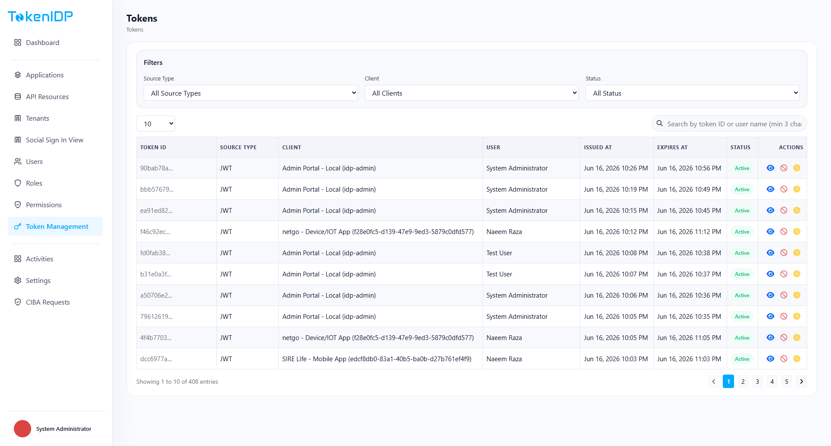Click the Roles shield icon

18,183
